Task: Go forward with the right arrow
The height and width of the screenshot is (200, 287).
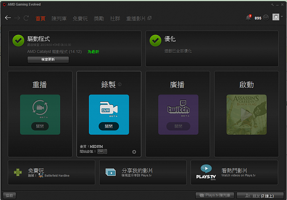Action: pyautogui.click(x=17, y=18)
